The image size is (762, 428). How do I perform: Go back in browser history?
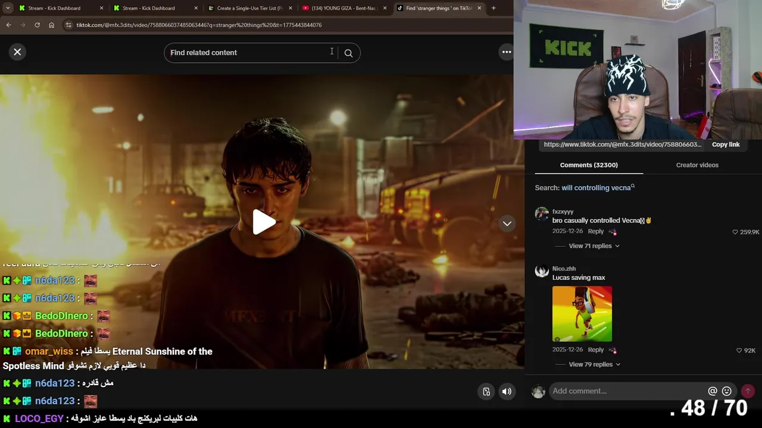8,25
